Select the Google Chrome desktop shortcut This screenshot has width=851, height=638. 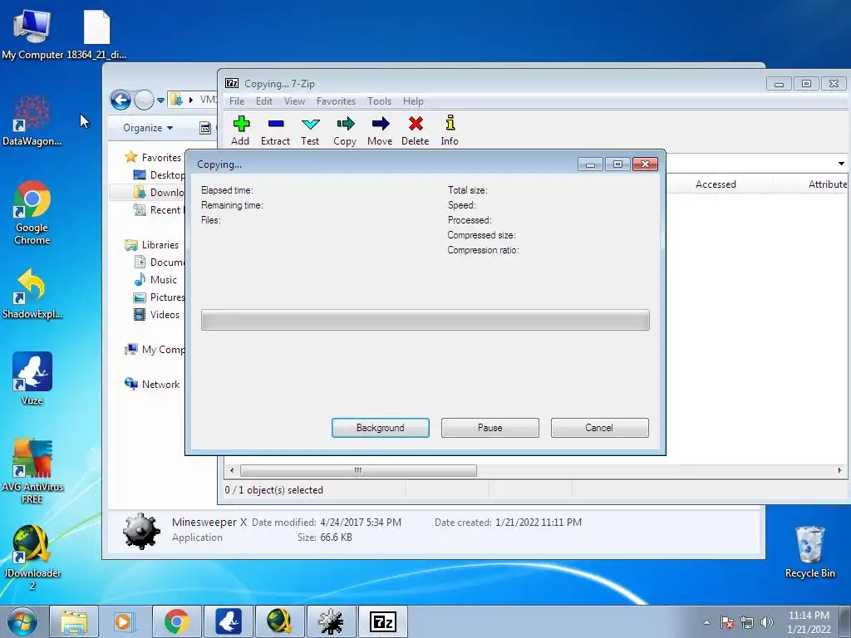click(x=32, y=213)
